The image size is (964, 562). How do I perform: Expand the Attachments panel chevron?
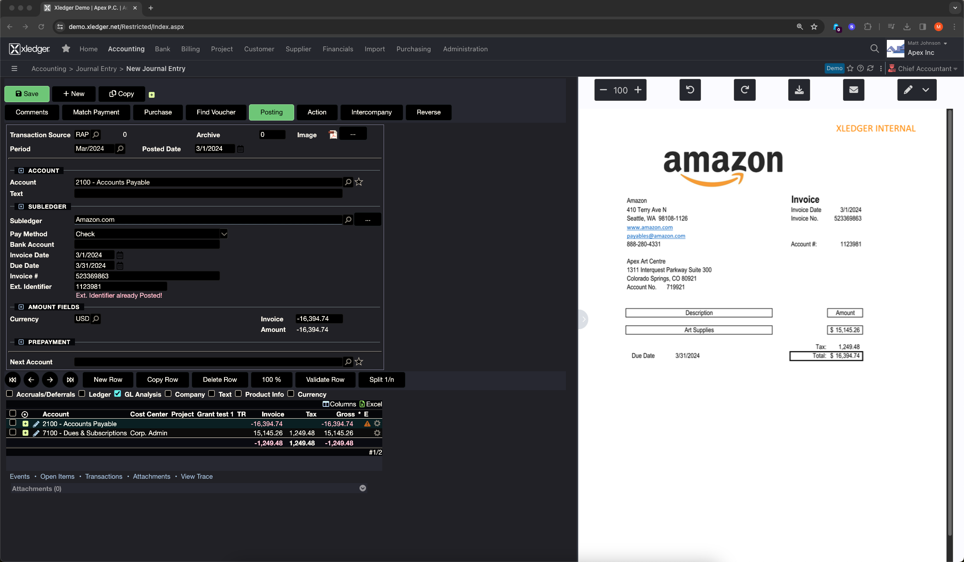[x=363, y=488]
